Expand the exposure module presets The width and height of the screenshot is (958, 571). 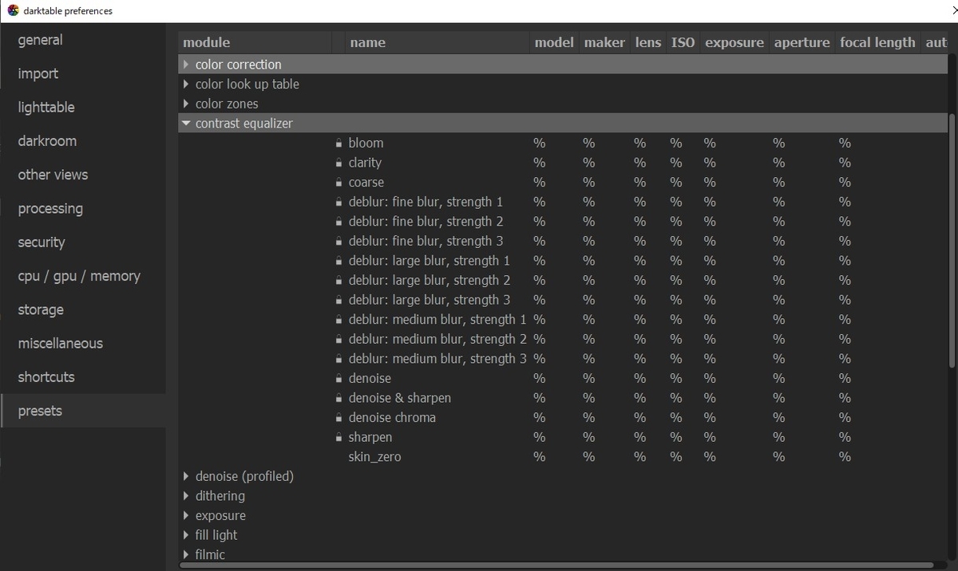187,516
